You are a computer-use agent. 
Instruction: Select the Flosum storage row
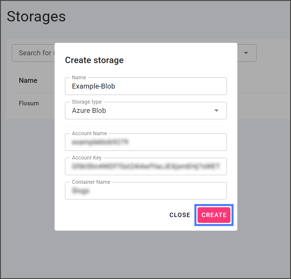click(x=29, y=103)
